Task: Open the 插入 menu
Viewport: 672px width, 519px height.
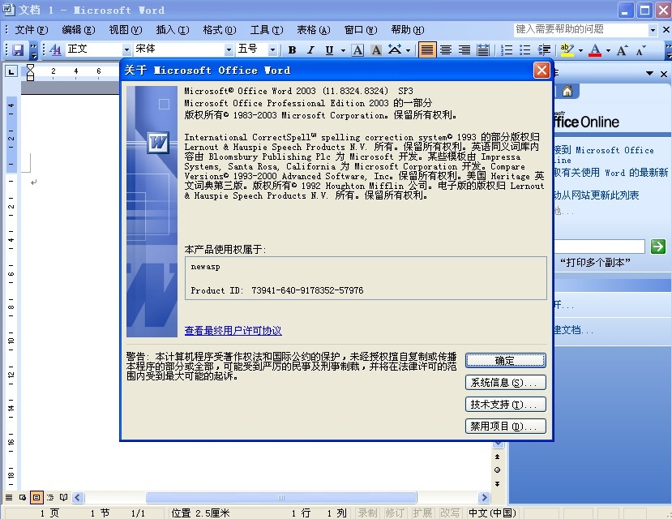Action: [173, 30]
